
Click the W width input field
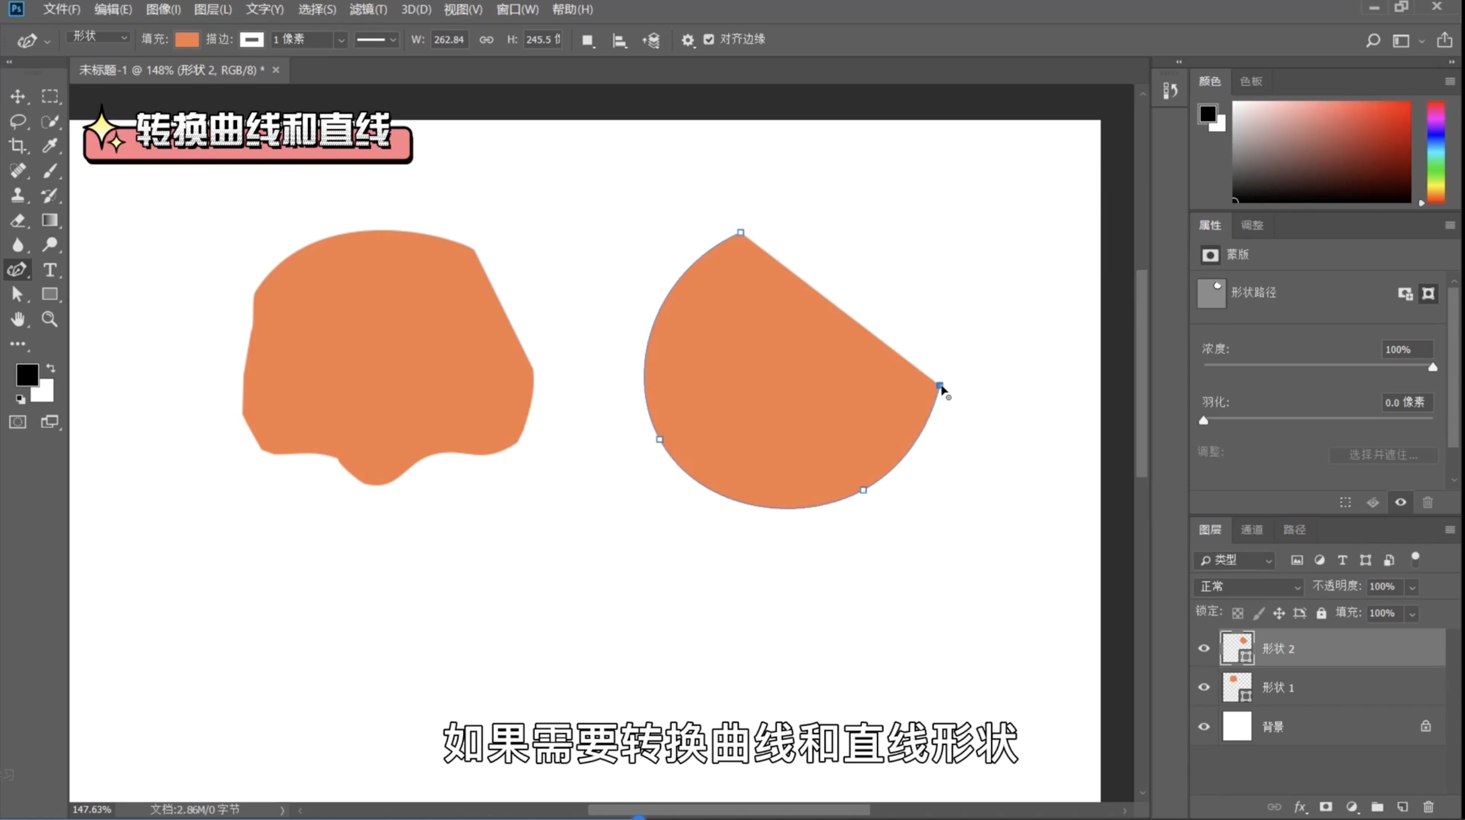click(x=449, y=39)
